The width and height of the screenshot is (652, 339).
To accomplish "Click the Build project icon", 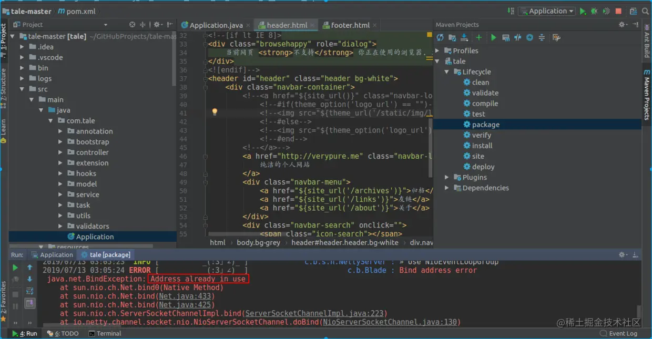I will click(x=511, y=11).
